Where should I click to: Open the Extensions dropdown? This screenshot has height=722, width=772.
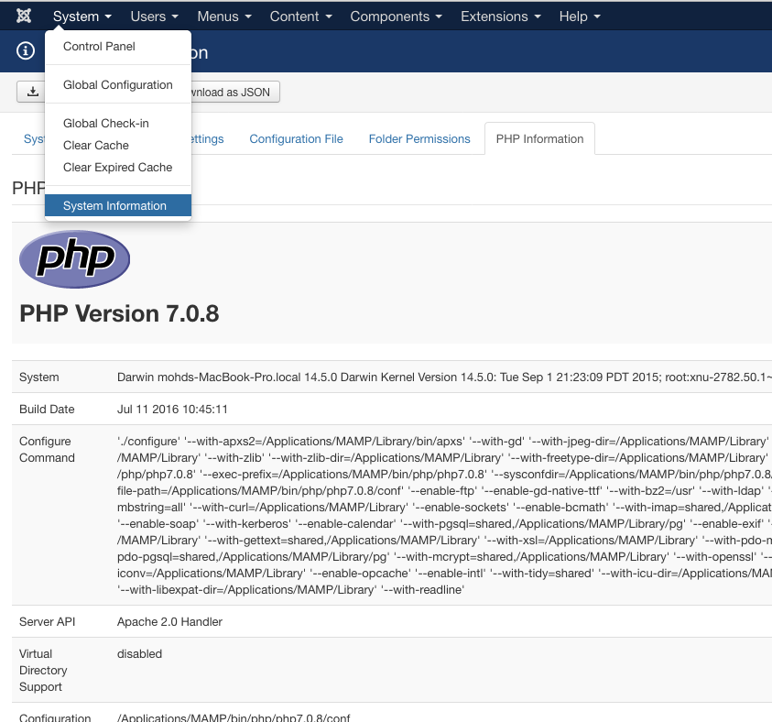[x=501, y=16]
